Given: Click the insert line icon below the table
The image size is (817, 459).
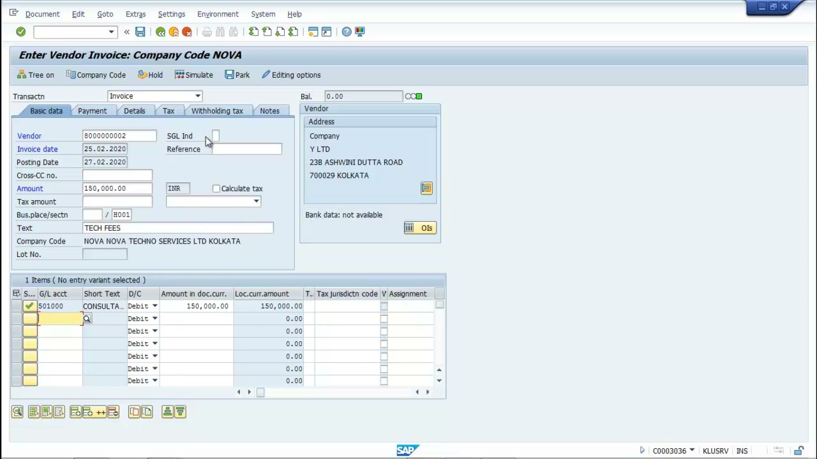Looking at the screenshot, I should pyautogui.click(x=75, y=412).
